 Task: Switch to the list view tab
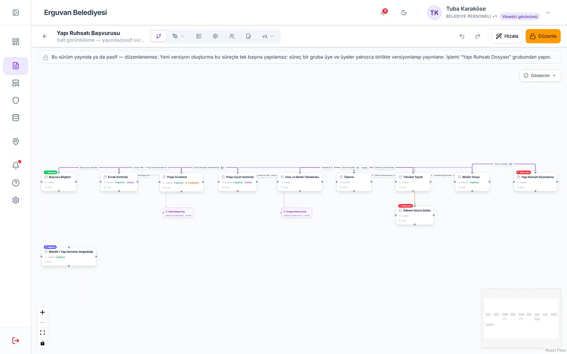(199, 36)
